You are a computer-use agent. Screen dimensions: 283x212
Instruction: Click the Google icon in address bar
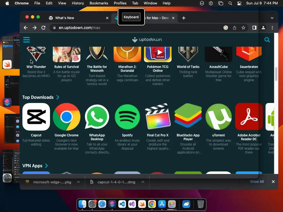(226, 28)
